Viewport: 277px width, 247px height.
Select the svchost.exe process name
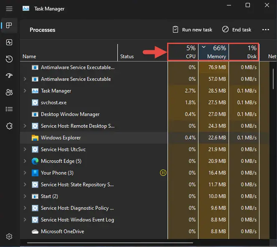54,103
